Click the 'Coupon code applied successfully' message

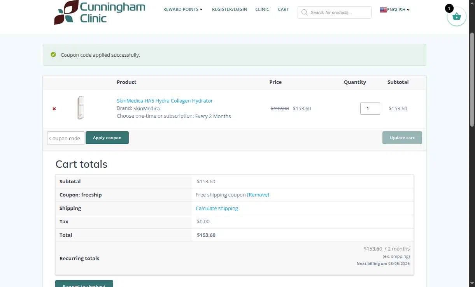(x=100, y=55)
